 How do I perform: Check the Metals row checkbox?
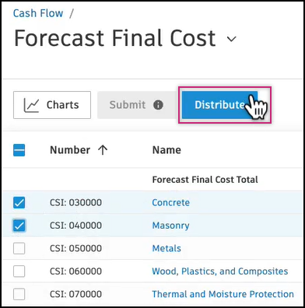click(x=19, y=248)
